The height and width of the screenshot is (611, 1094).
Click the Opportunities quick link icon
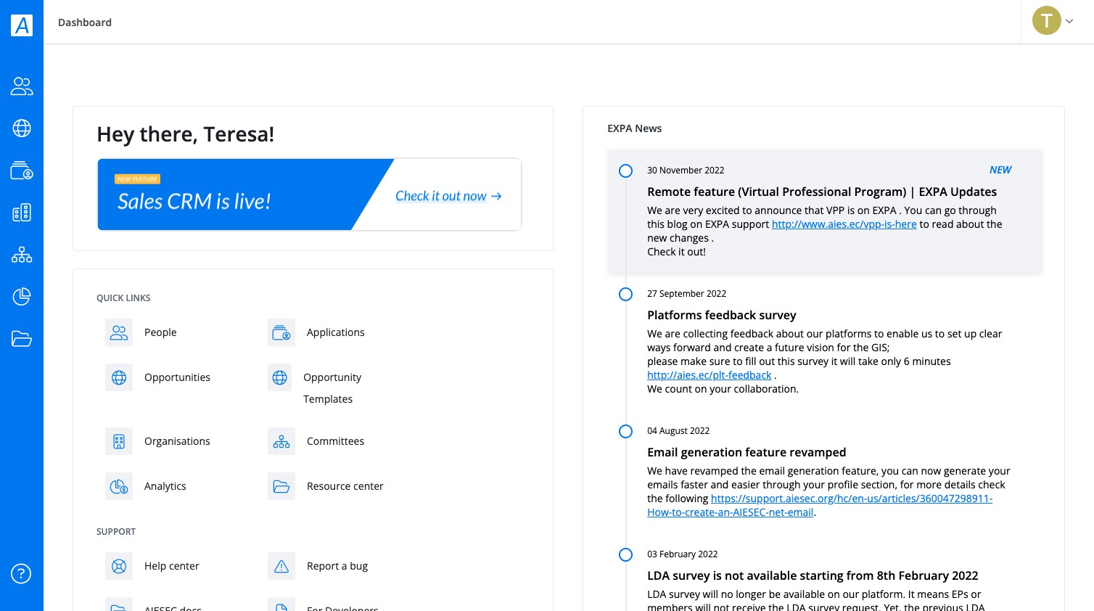(119, 377)
